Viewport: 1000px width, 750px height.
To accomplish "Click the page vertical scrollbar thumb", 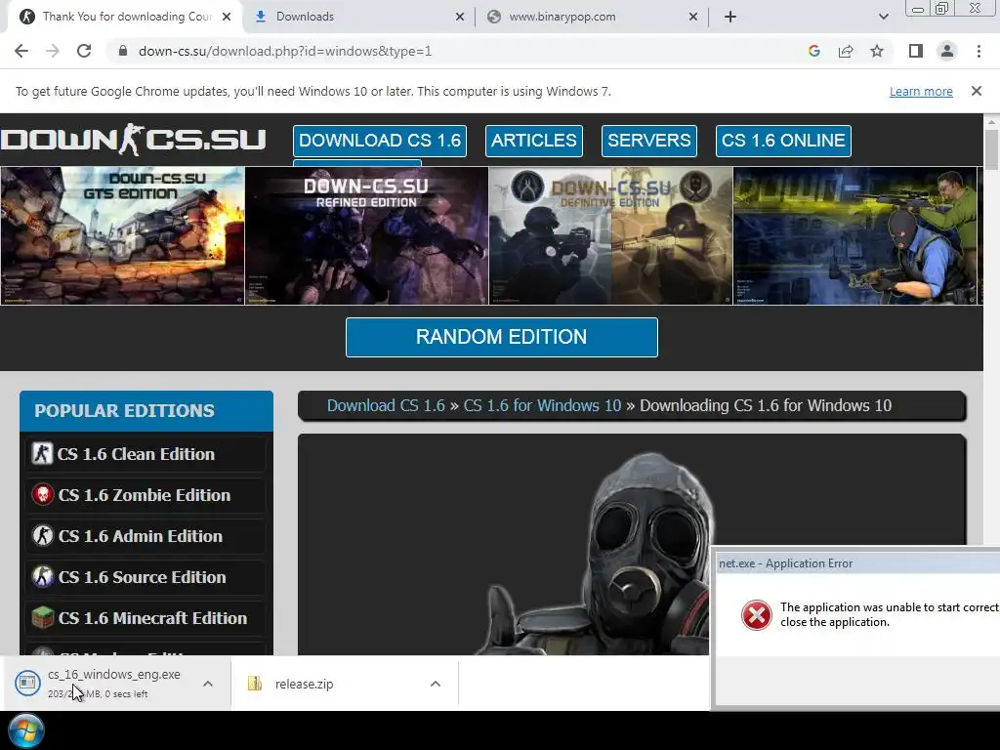I will tap(991, 149).
